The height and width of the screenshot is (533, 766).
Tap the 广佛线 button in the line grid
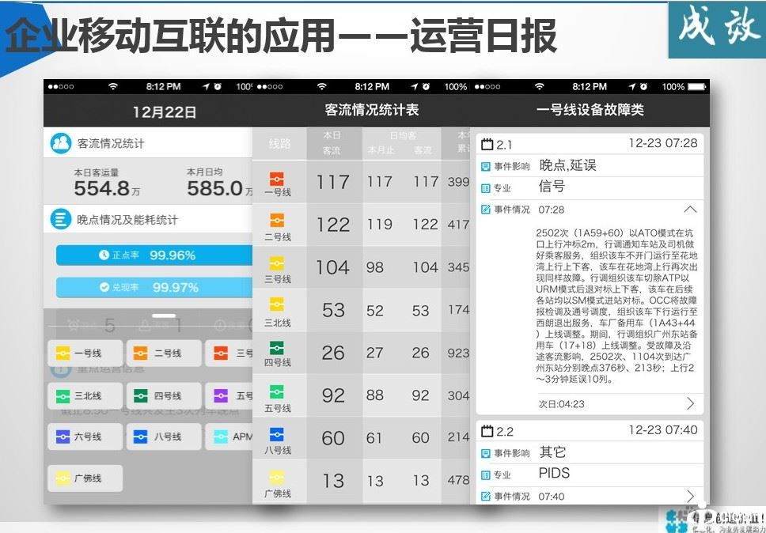pos(85,478)
